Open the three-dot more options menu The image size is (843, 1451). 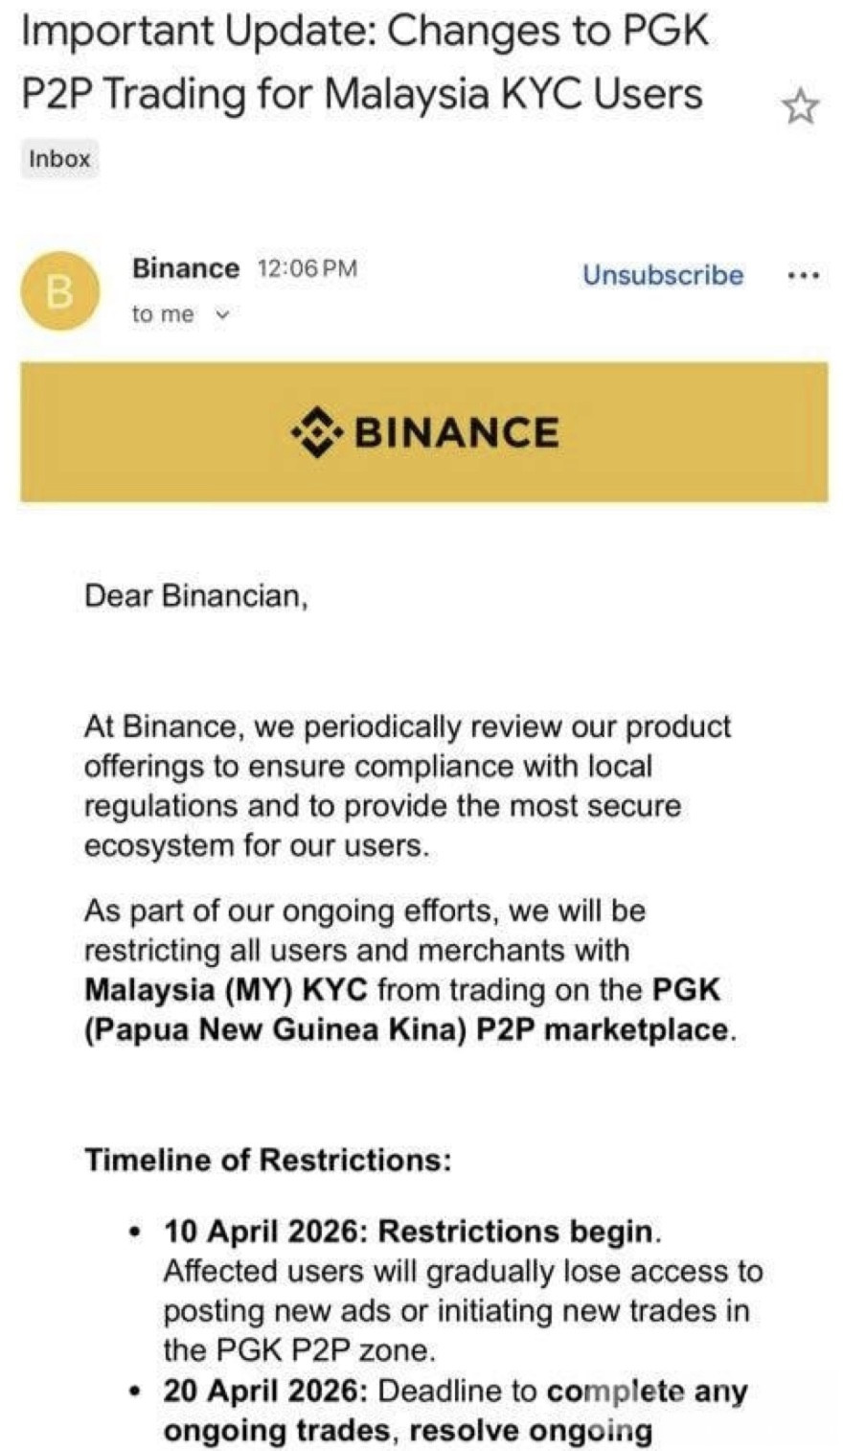(x=803, y=276)
